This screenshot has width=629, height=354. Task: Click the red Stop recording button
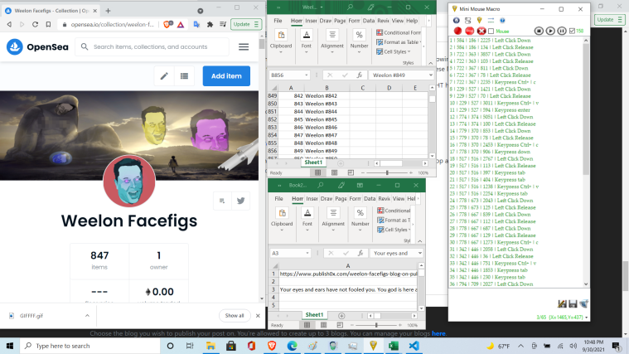coord(469,31)
